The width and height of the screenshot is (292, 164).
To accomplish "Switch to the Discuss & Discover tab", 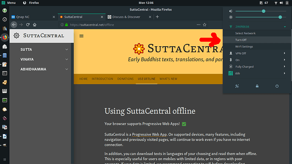I will (x=129, y=17).
